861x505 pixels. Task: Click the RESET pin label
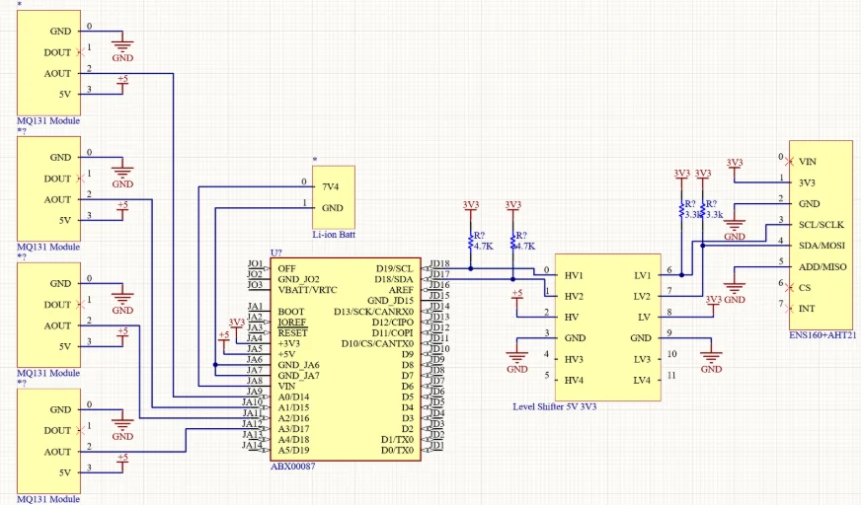(292, 332)
